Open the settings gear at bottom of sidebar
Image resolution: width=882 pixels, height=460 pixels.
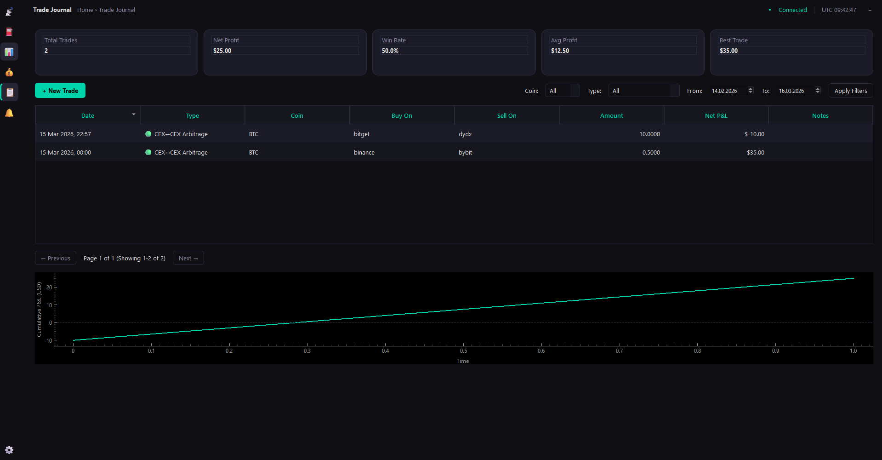[9, 450]
